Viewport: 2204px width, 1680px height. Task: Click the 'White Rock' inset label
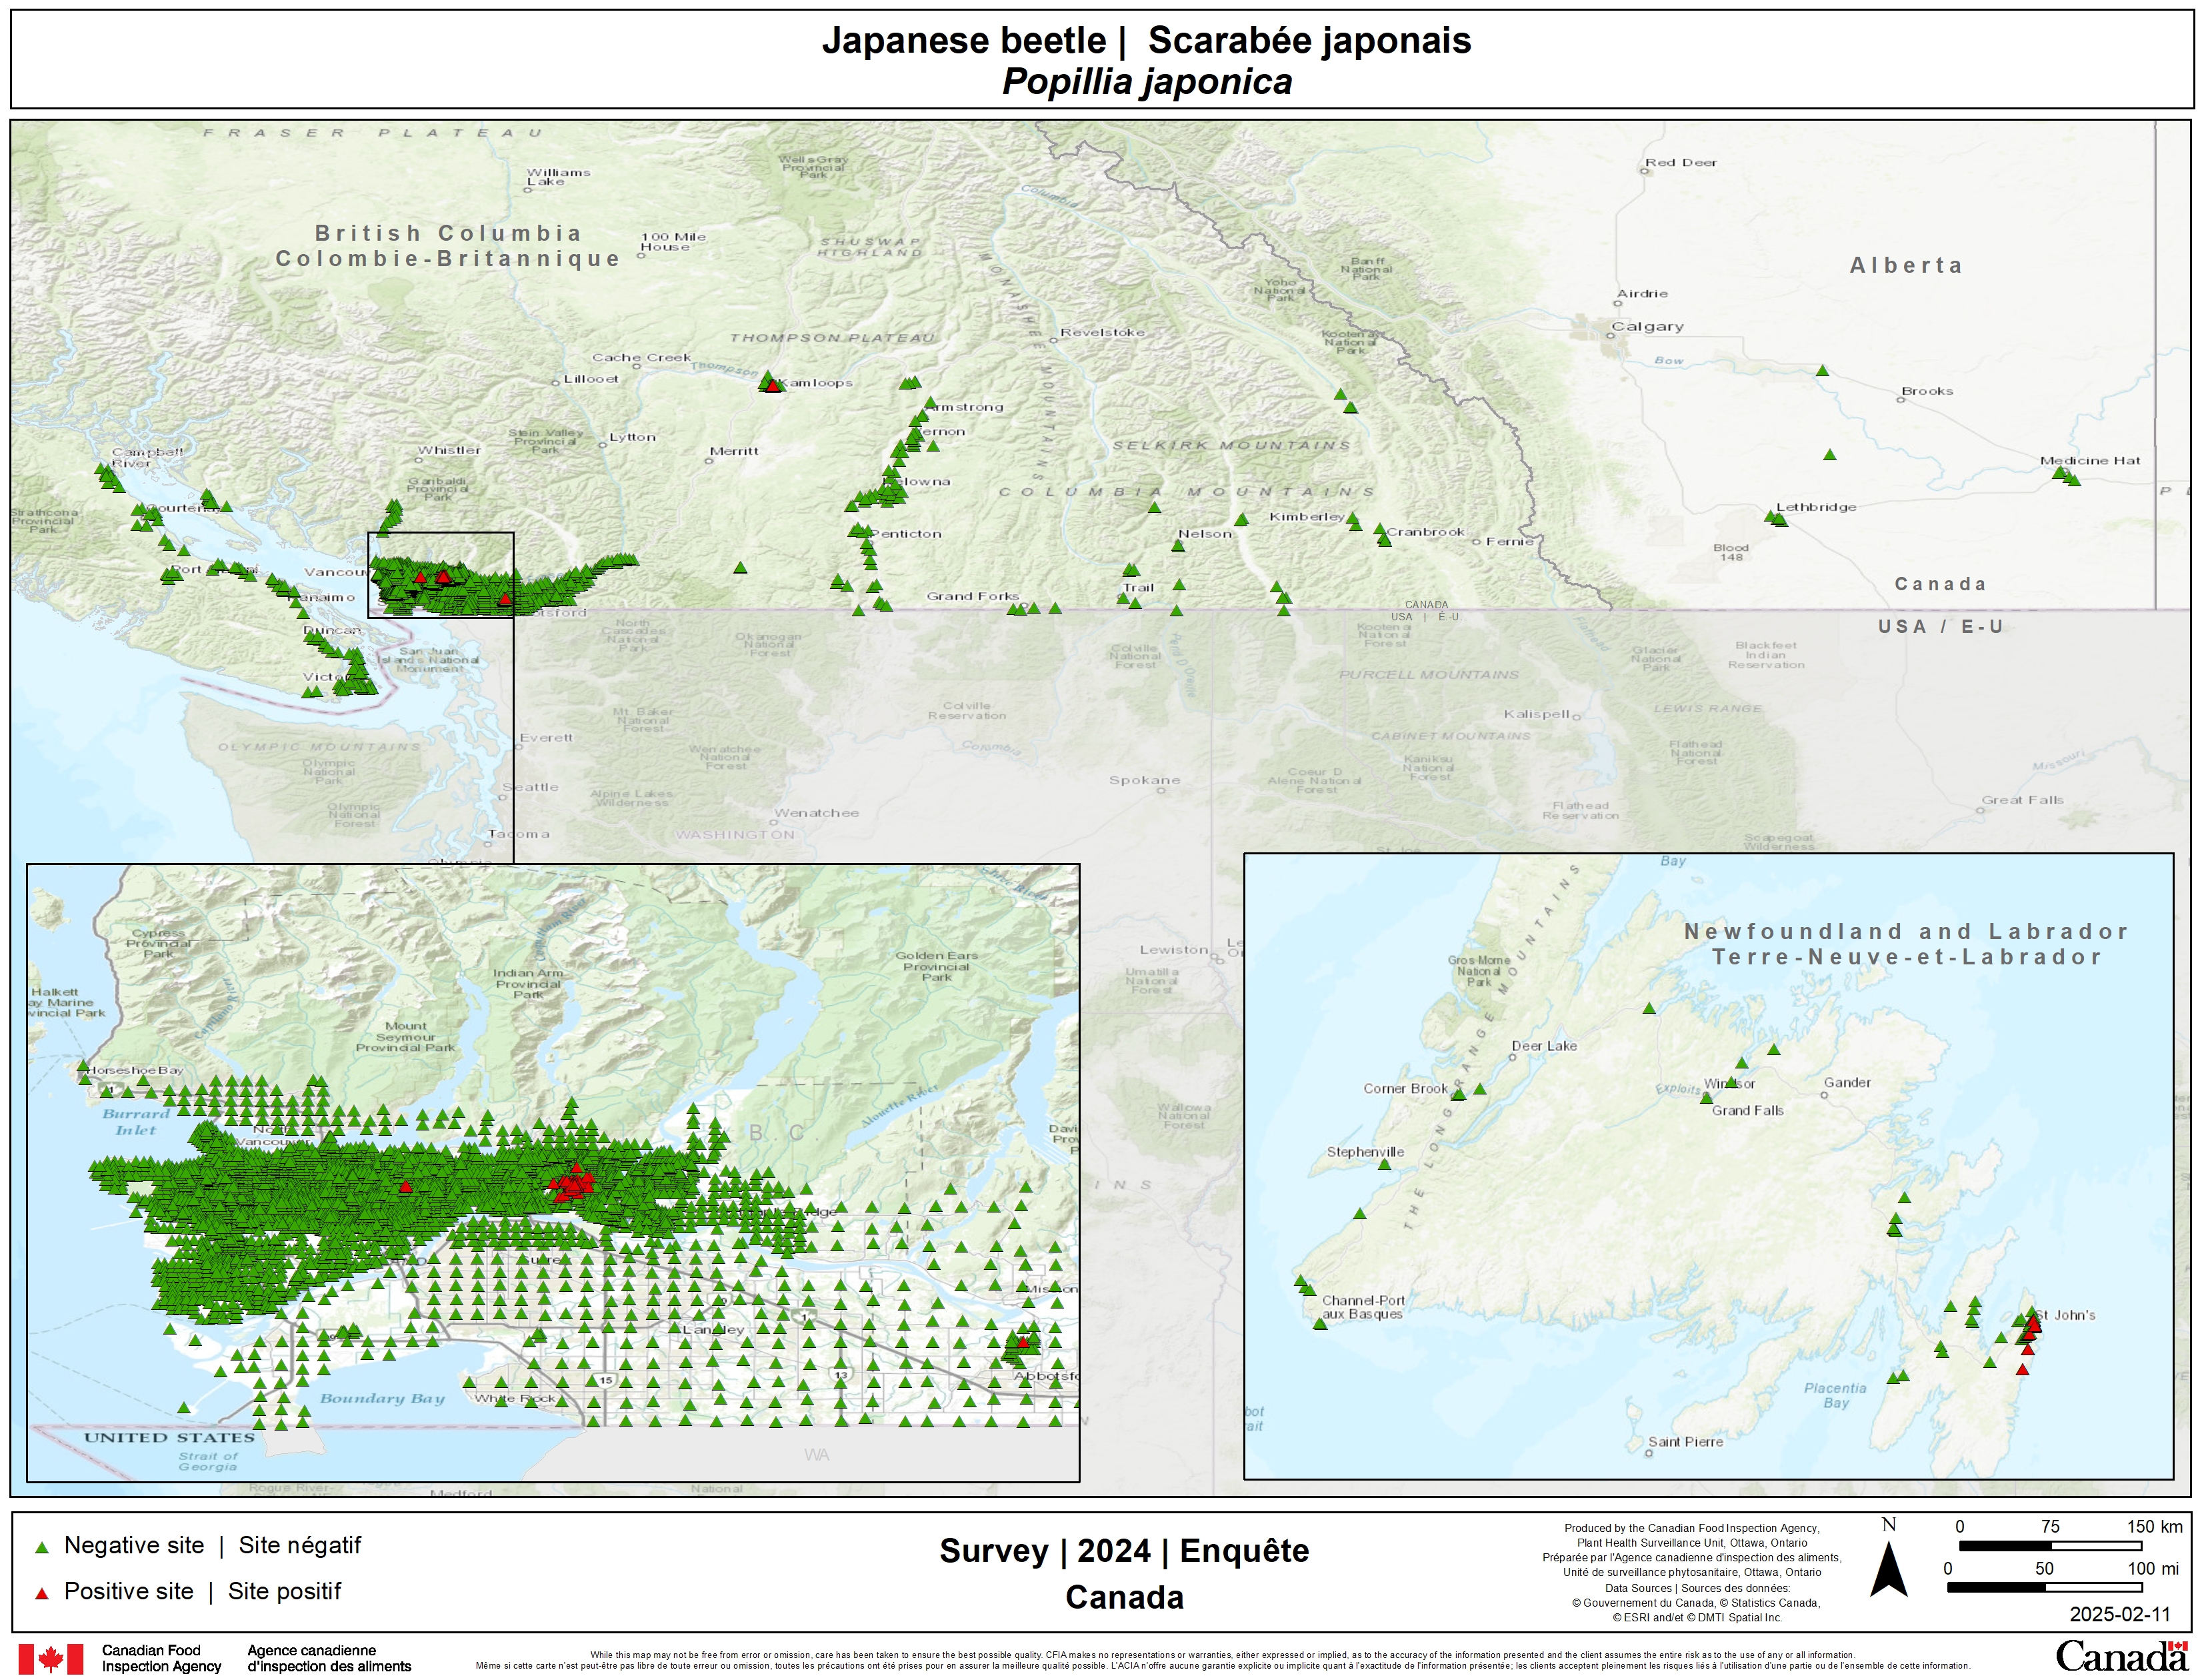tap(515, 1398)
